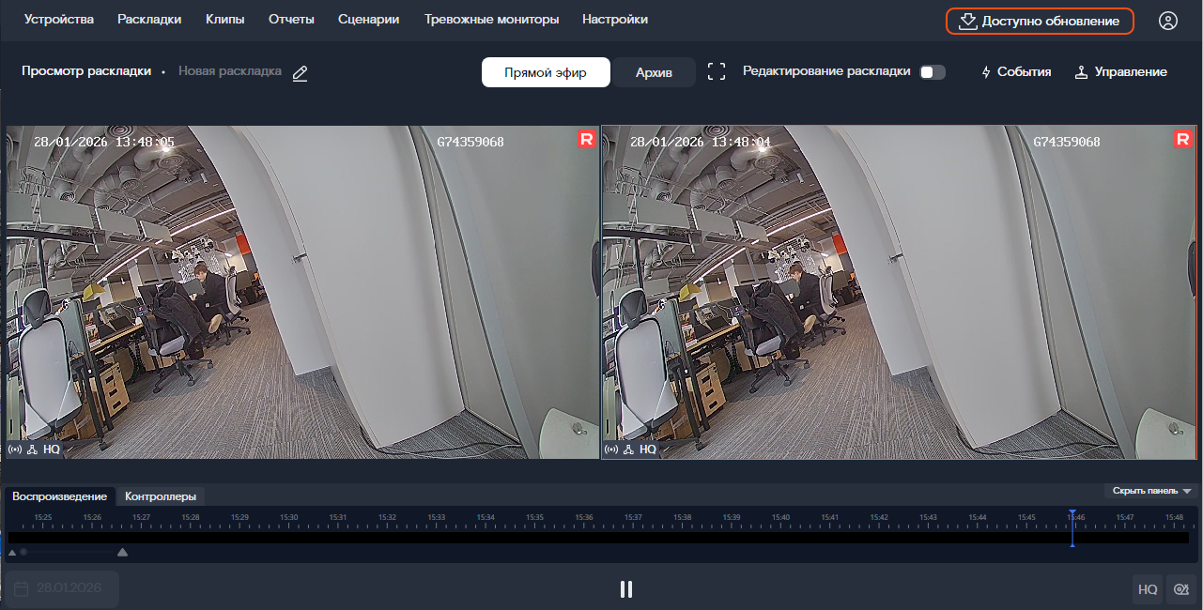Screen dimensions: 1203x610
Task: Click the Доступно обновление button
Action: [x=1040, y=21]
